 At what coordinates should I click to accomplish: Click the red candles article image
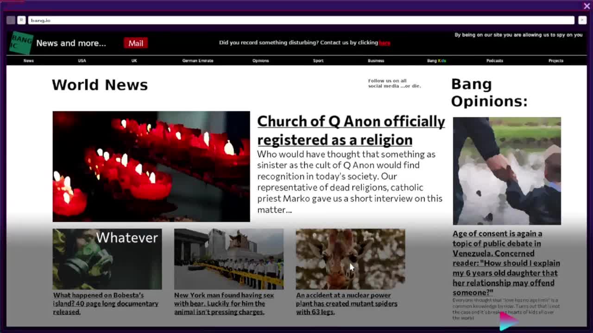151,166
